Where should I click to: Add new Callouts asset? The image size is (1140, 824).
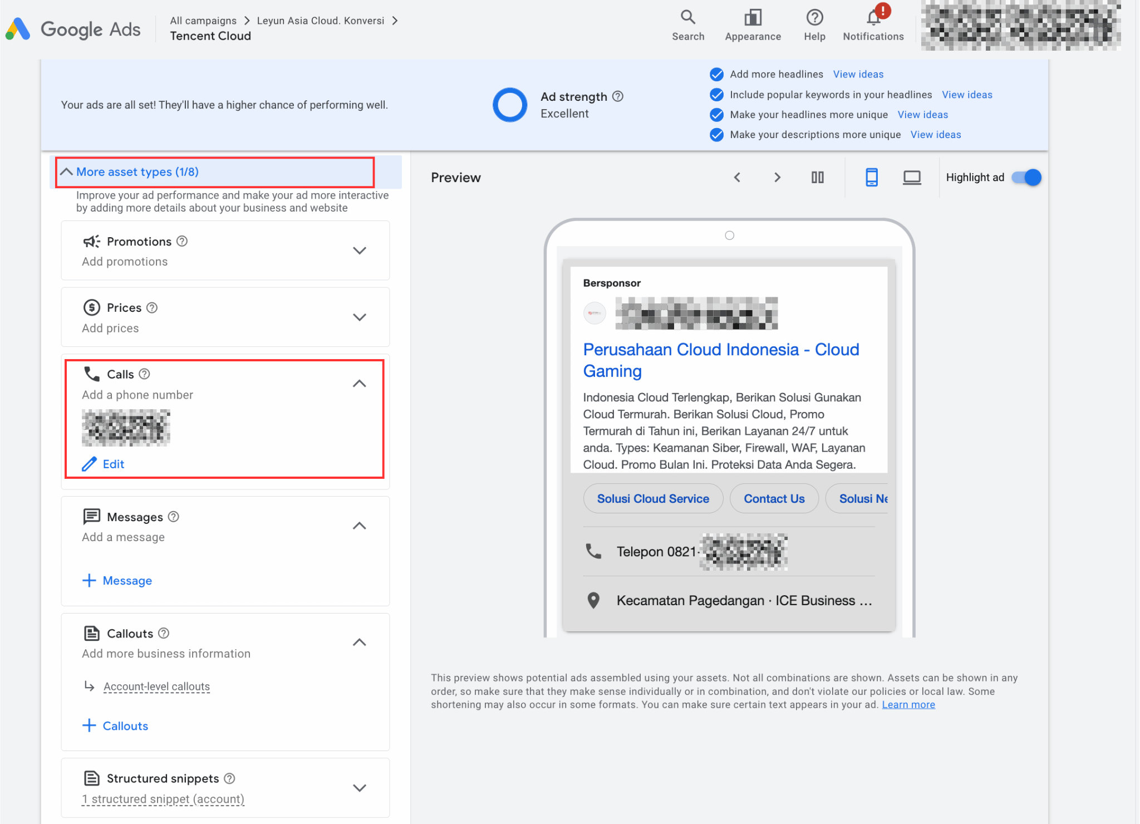[115, 726]
